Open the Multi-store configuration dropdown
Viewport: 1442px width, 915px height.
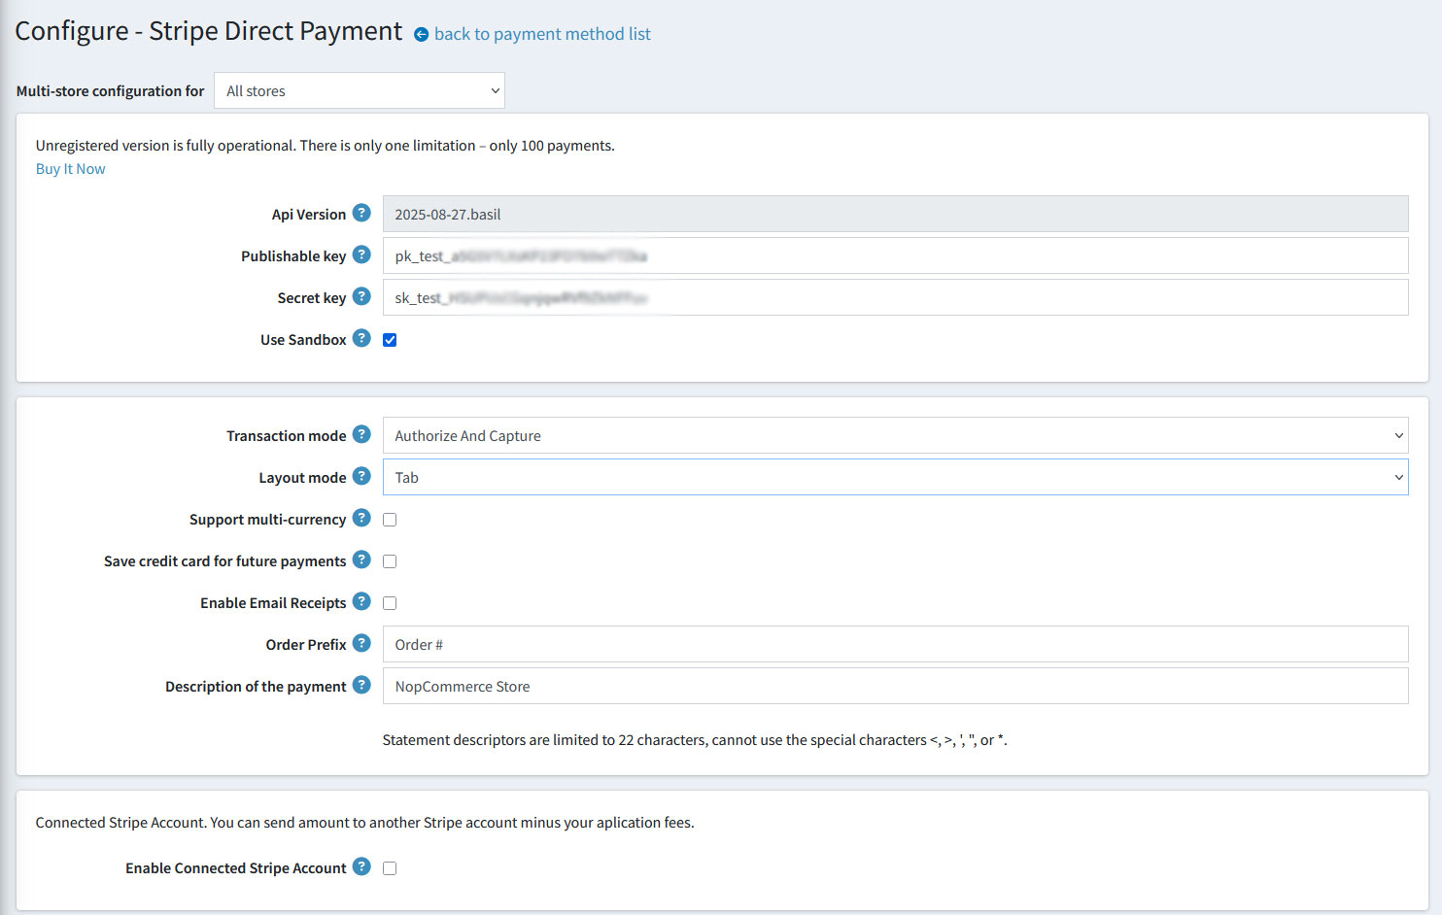click(360, 91)
